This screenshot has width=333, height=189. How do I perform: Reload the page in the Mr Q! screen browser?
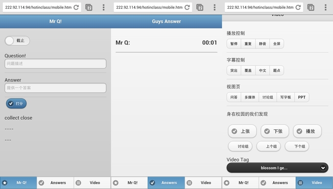tap(76, 7)
